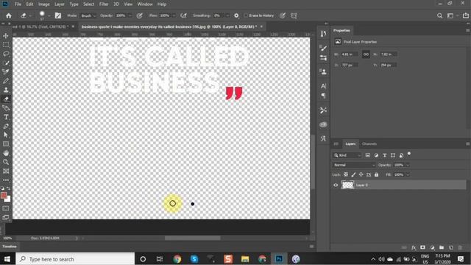Add a layer style with fx button
Viewport: 471px width, 265px height.
(x=414, y=247)
